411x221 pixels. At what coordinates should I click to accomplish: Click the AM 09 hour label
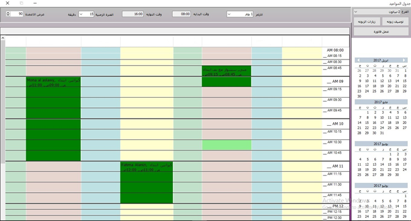pos(337,82)
